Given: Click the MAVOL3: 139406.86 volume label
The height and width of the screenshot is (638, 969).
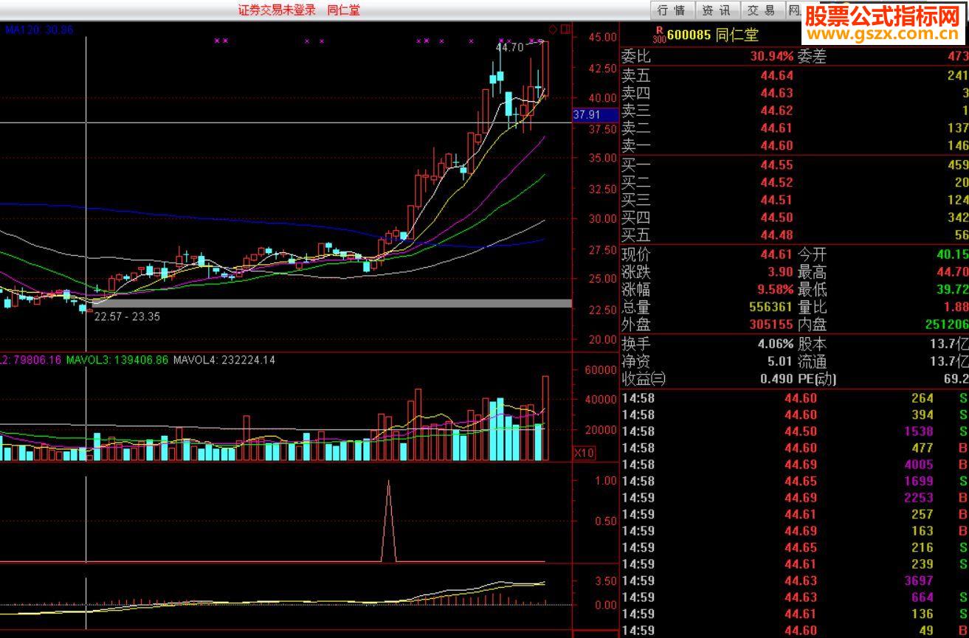Looking at the screenshot, I should click(x=117, y=360).
